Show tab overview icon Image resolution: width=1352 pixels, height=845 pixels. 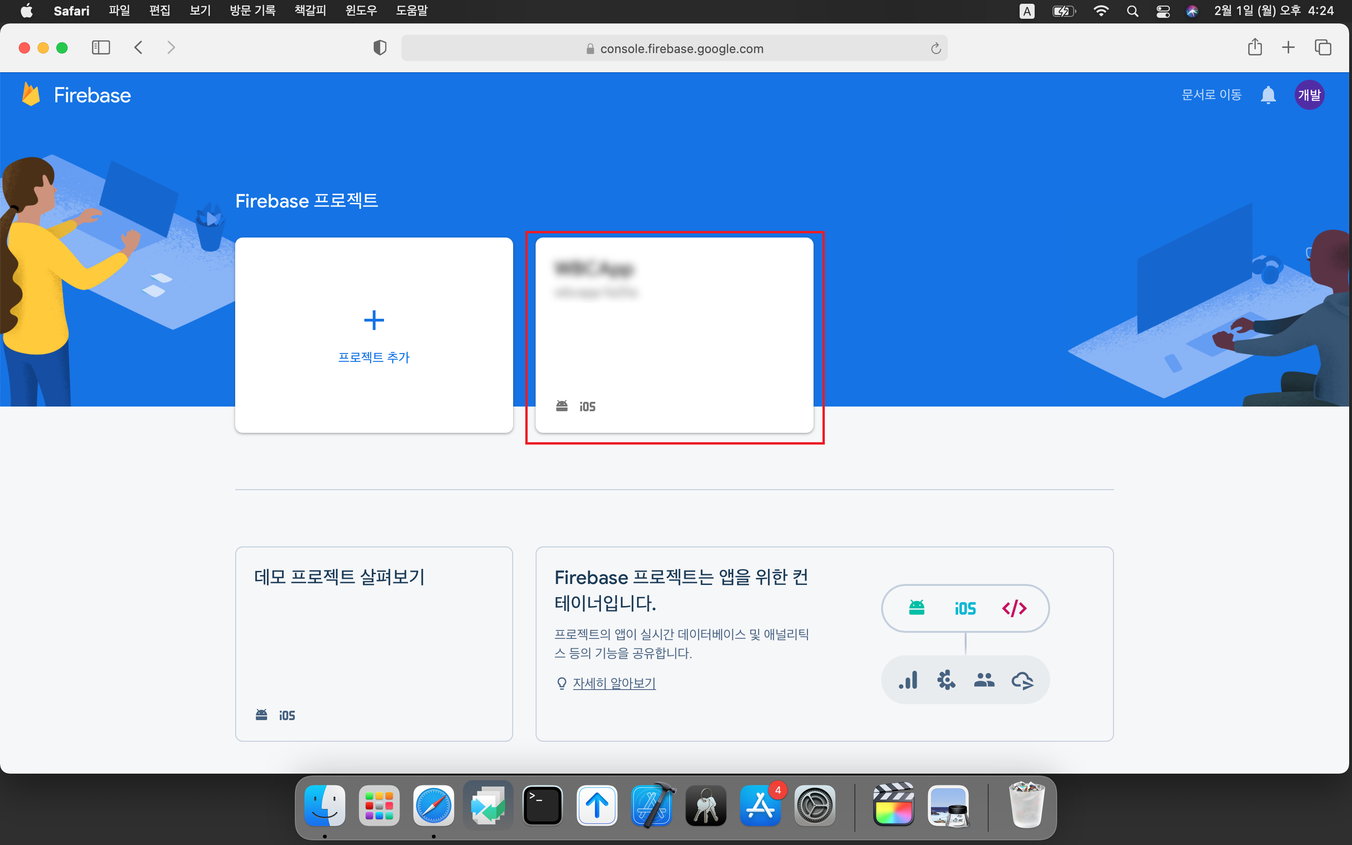click(x=1322, y=47)
